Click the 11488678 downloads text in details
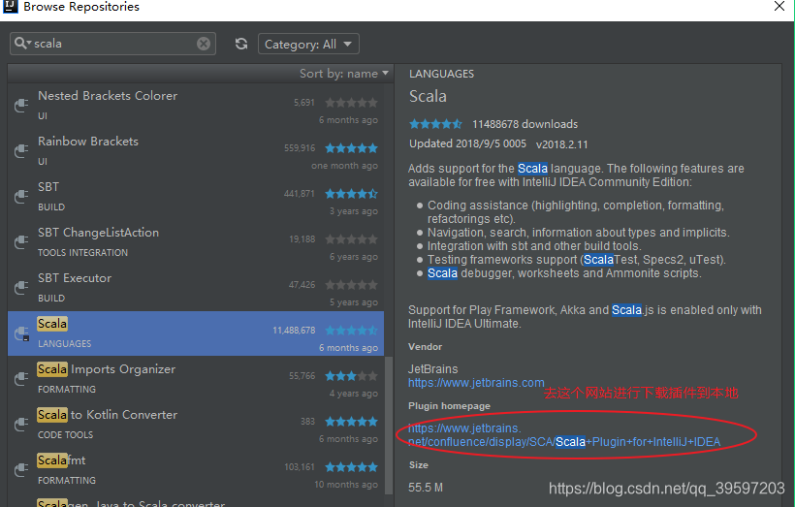795x507 pixels. tap(525, 124)
